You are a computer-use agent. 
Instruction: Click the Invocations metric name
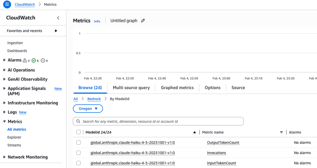click(x=216, y=153)
